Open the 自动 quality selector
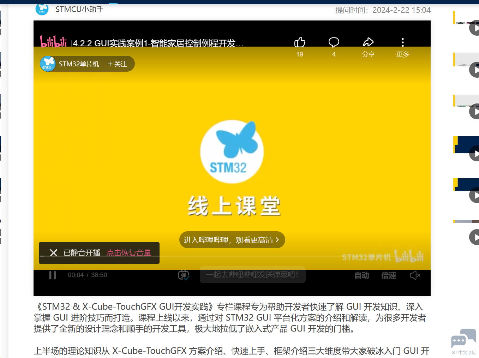Viewport: 479px width, 358px height. click(x=362, y=275)
